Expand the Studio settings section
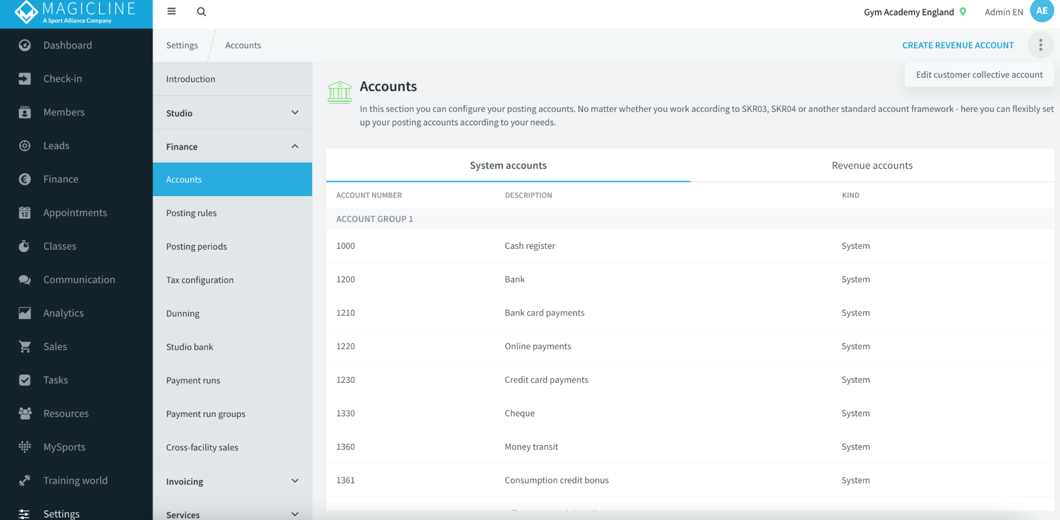This screenshot has width=1060, height=520. [x=233, y=113]
